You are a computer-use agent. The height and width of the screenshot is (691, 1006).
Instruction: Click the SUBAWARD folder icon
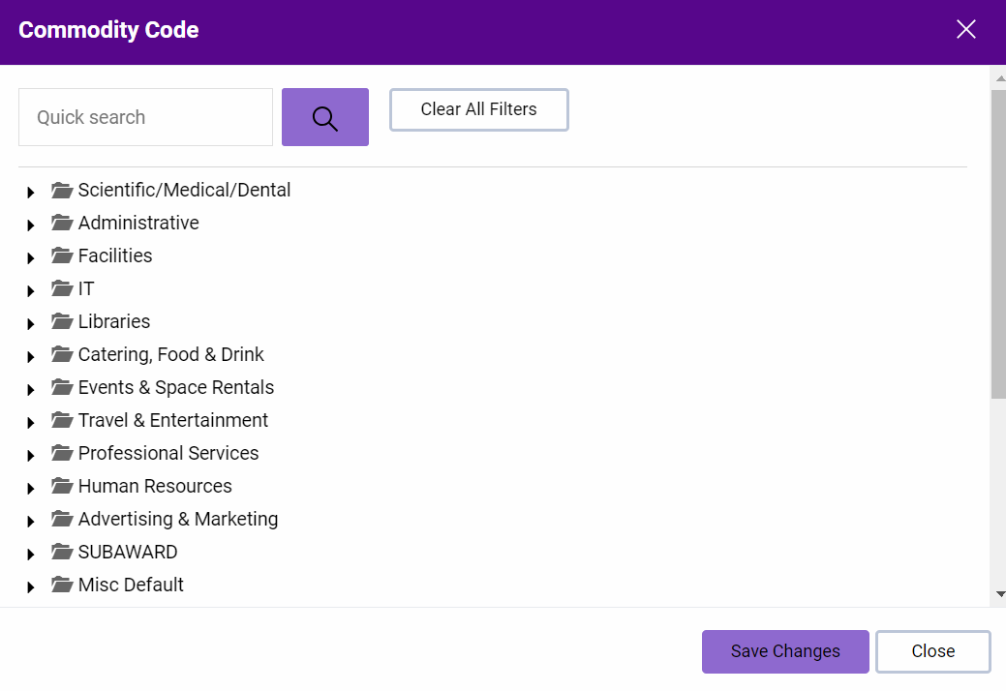click(63, 552)
